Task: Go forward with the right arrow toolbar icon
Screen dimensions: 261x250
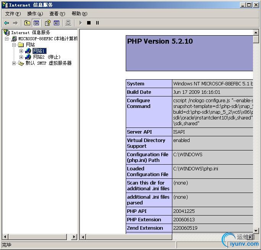Action: (15, 23)
